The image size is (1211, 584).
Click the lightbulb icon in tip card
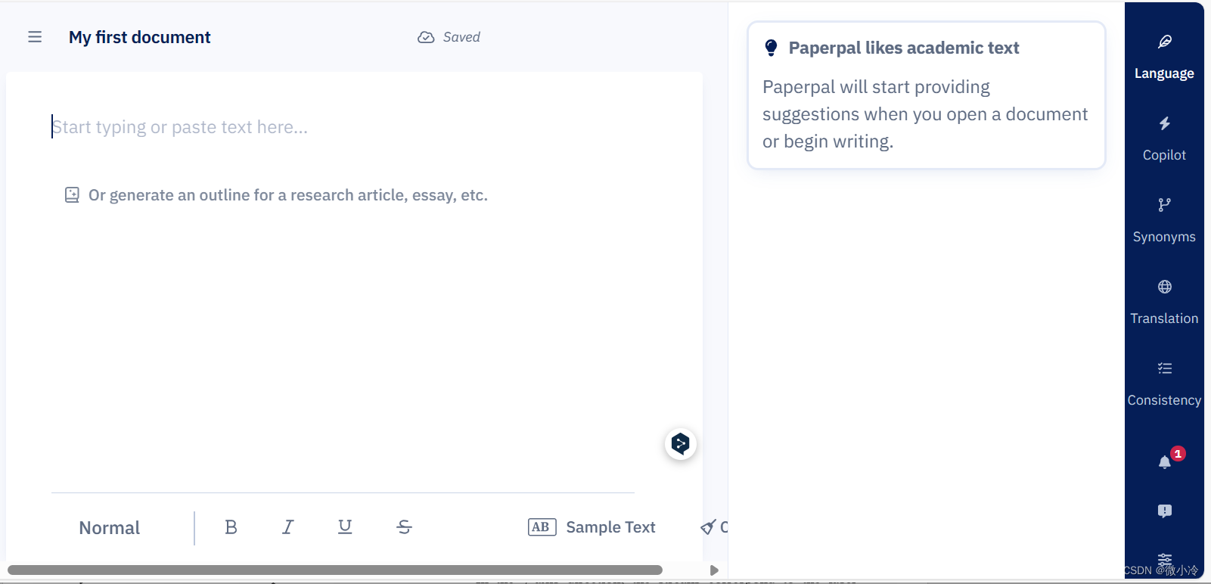pos(771,48)
